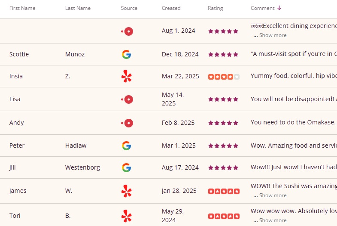Viewport: 337px width, 226px height.
Task: Click Peter Hadlaw's Google source icon
Action: tap(126, 146)
